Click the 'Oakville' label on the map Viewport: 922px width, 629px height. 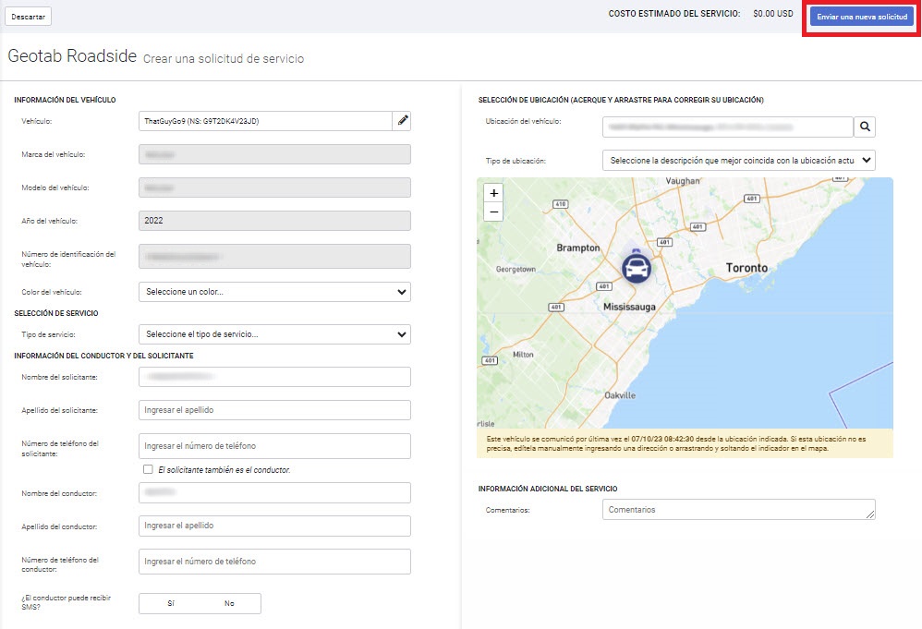click(620, 395)
